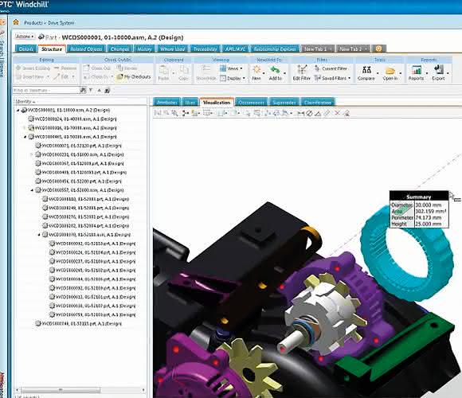Click the circle-slash icon in visualization toolbar
The height and width of the screenshot is (398, 462).
[309, 113]
